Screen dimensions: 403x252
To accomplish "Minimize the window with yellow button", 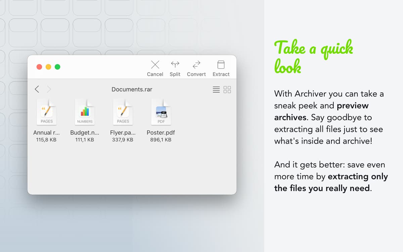I will pyautogui.click(x=48, y=67).
